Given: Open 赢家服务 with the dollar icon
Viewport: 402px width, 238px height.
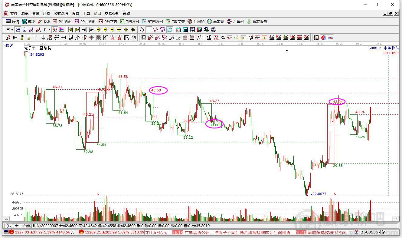Looking at the screenshot, I should [x=257, y=21].
